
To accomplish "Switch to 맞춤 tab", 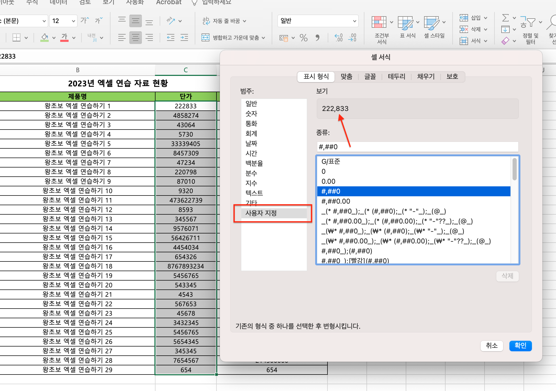I will pyautogui.click(x=346, y=76).
